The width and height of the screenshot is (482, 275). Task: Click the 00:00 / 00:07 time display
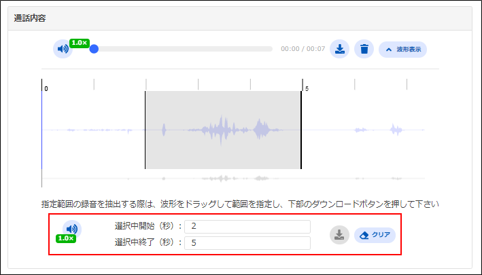(x=303, y=49)
